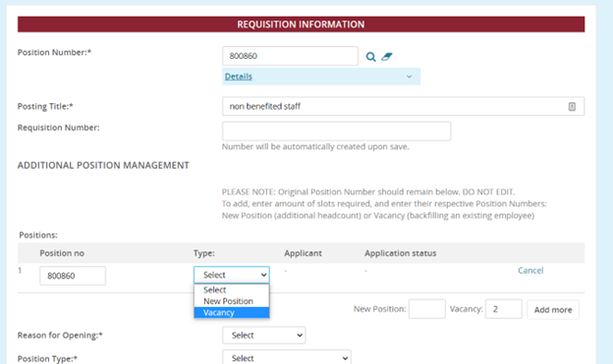The image size is (613, 364).
Task: Choose 'New Position' in Type list
Action: pos(232,301)
